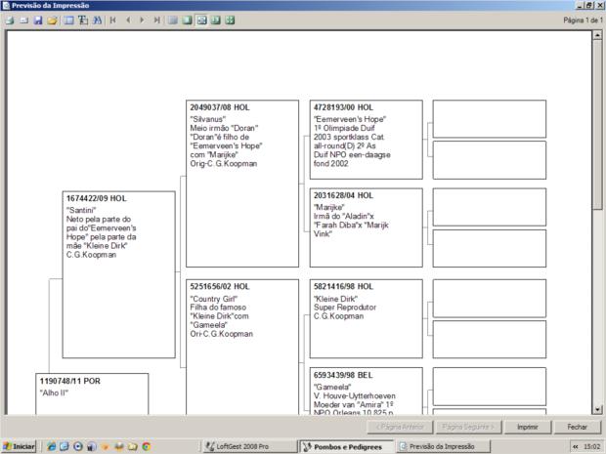The image size is (606, 454).
Task: Open Chrome from the quick launch bar
Action: [147, 446]
